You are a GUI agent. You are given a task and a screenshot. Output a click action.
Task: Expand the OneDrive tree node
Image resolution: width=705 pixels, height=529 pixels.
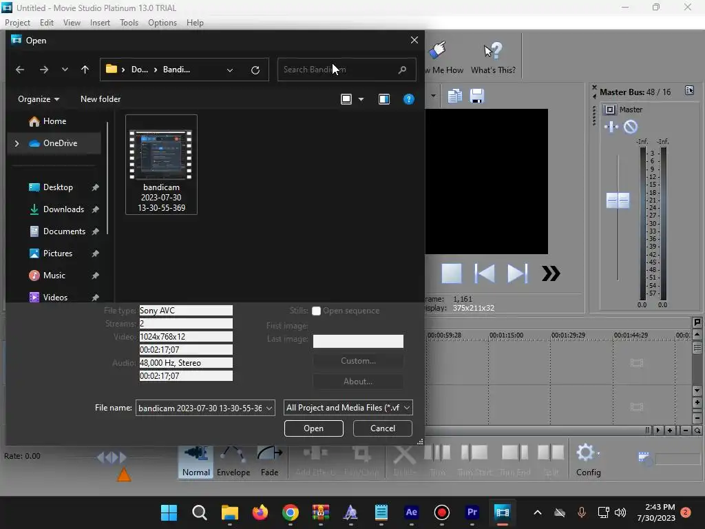coord(17,143)
